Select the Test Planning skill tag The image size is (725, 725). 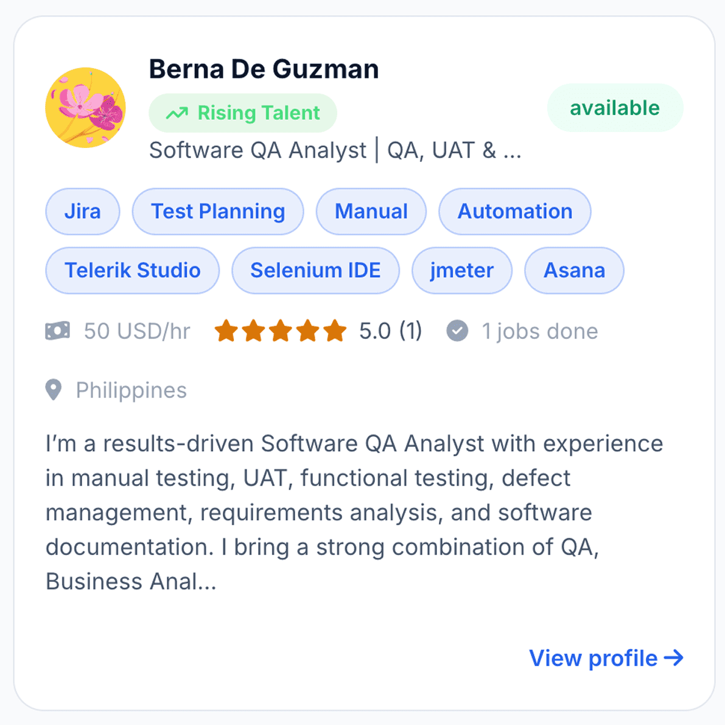coord(218,211)
